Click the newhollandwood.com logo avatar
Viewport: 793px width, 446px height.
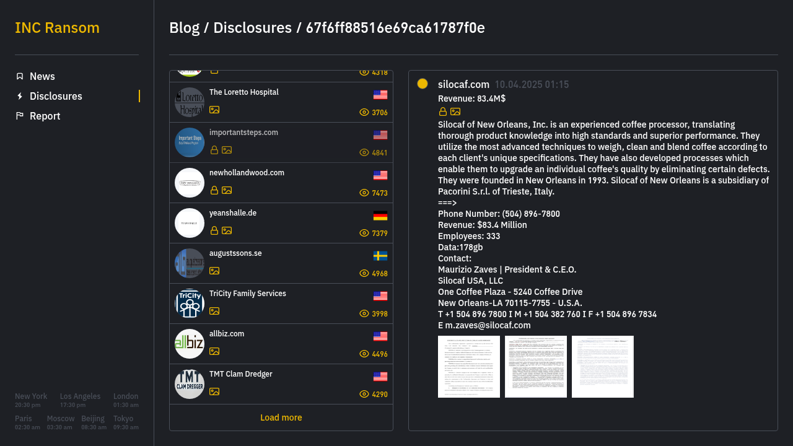[190, 183]
